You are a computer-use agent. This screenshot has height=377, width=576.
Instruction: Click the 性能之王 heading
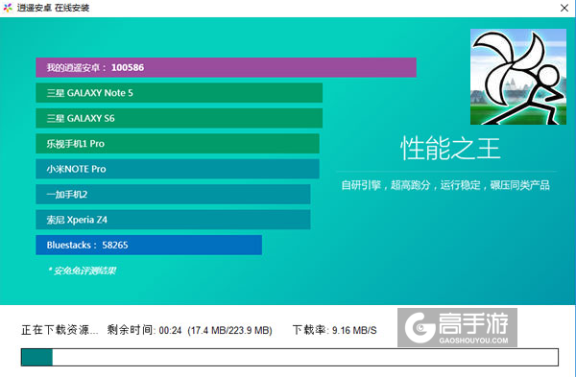pos(450,149)
